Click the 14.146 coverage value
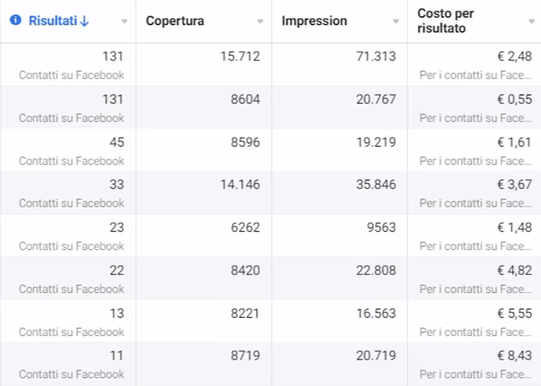 (240, 185)
